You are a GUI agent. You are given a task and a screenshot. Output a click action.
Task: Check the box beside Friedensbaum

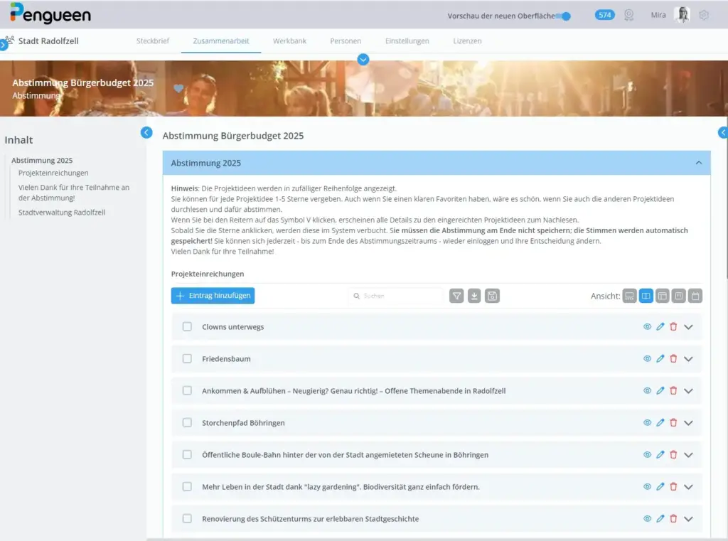pyautogui.click(x=187, y=358)
